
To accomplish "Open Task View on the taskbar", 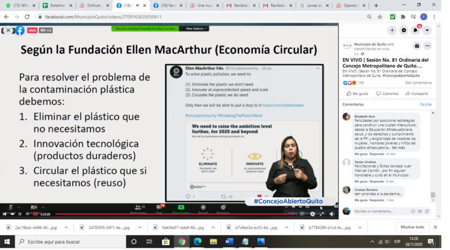I will tap(149, 242).
